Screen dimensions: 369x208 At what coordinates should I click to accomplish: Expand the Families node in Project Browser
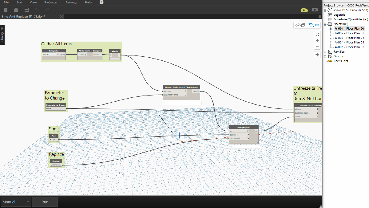tap(325, 51)
